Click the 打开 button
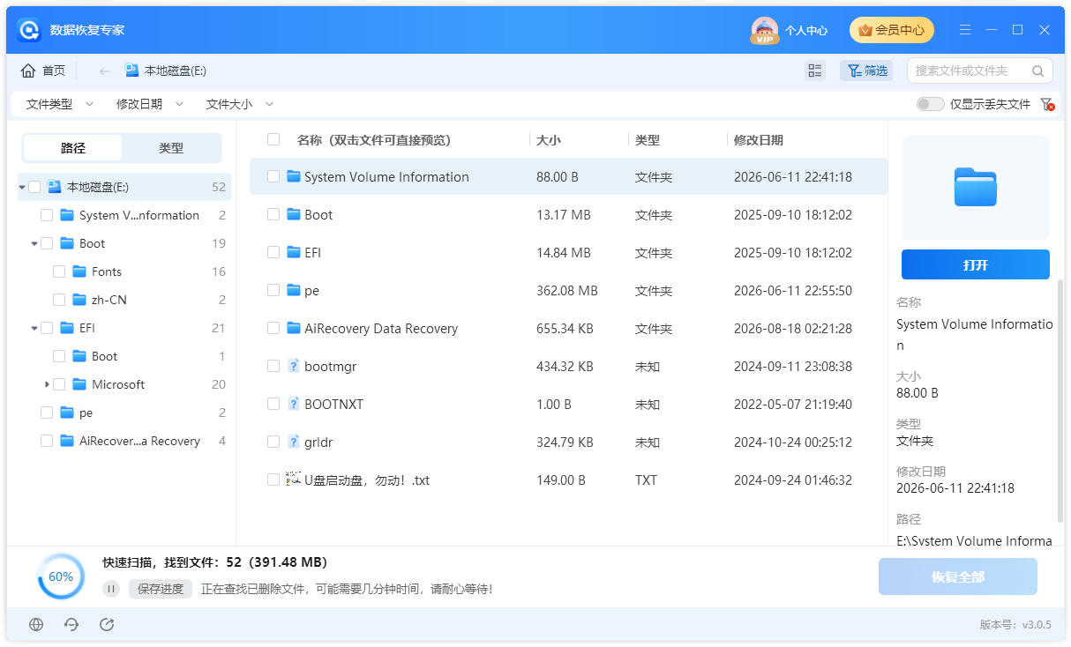 [976, 264]
